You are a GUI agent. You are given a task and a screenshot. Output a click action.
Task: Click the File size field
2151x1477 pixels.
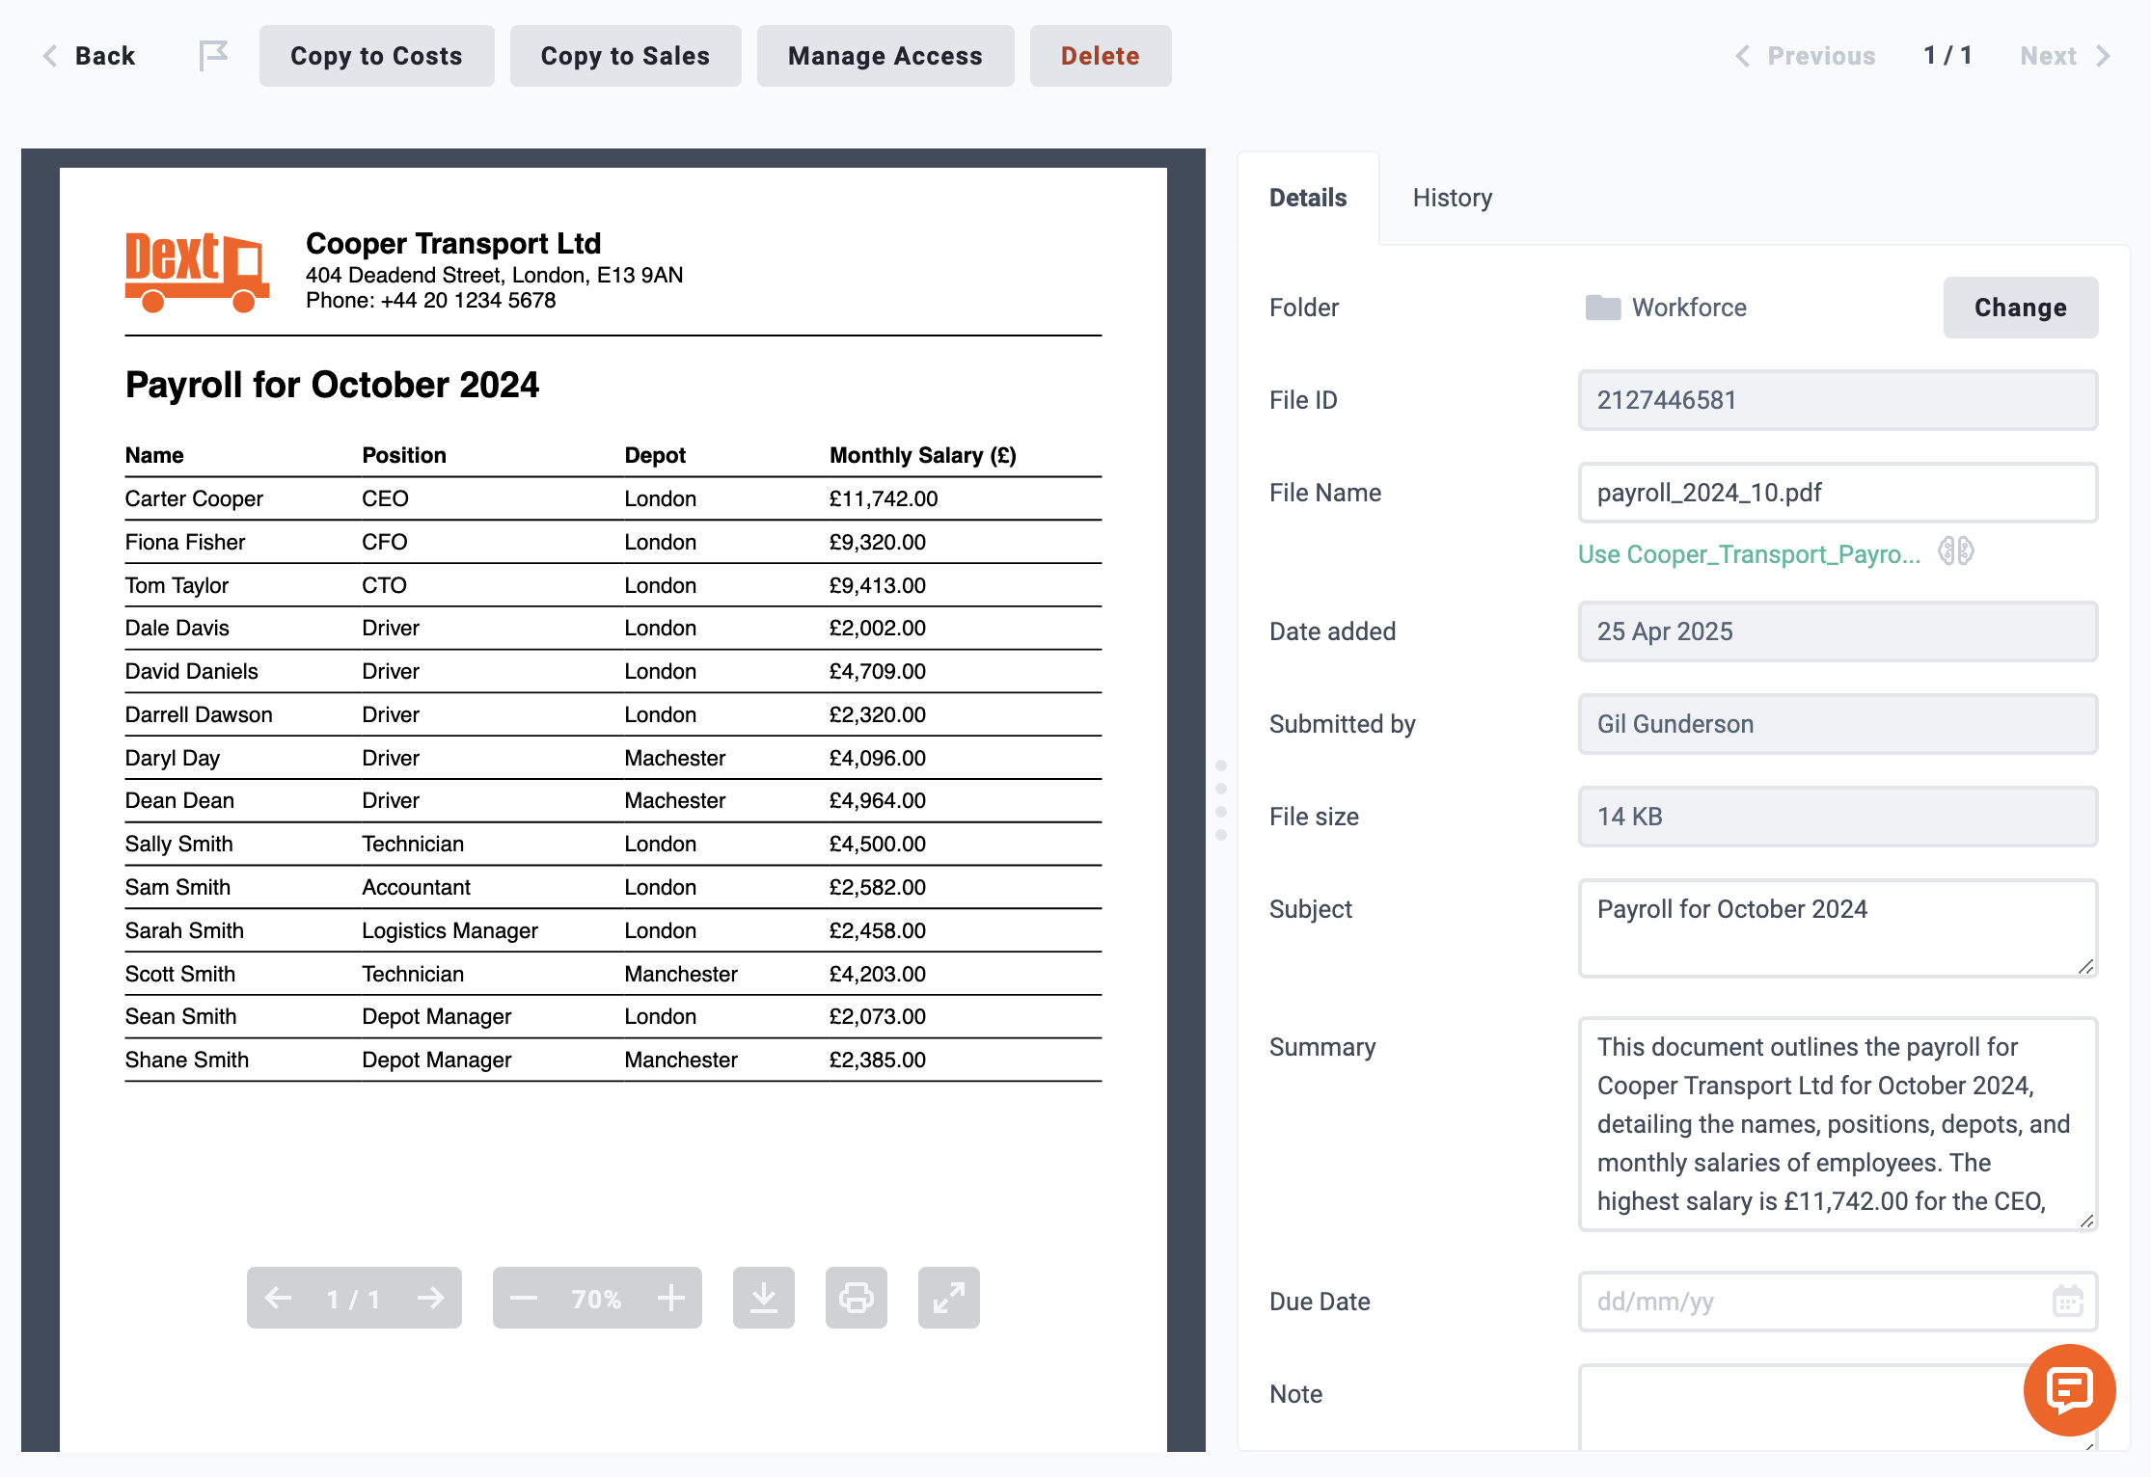pos(1838,817)
